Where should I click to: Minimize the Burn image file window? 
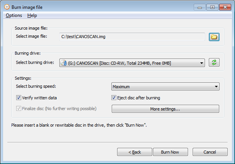coord(200,7)
